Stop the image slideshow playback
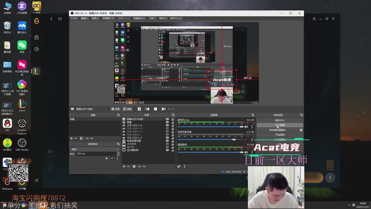371x209 pixels. click(x=155, y=109)
